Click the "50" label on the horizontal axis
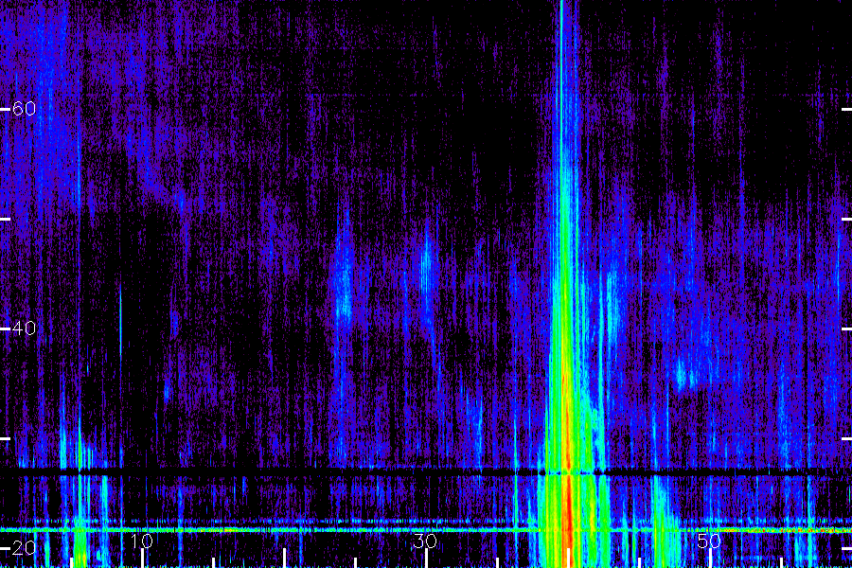Screen dimensions: 852x568 point(709,541)
